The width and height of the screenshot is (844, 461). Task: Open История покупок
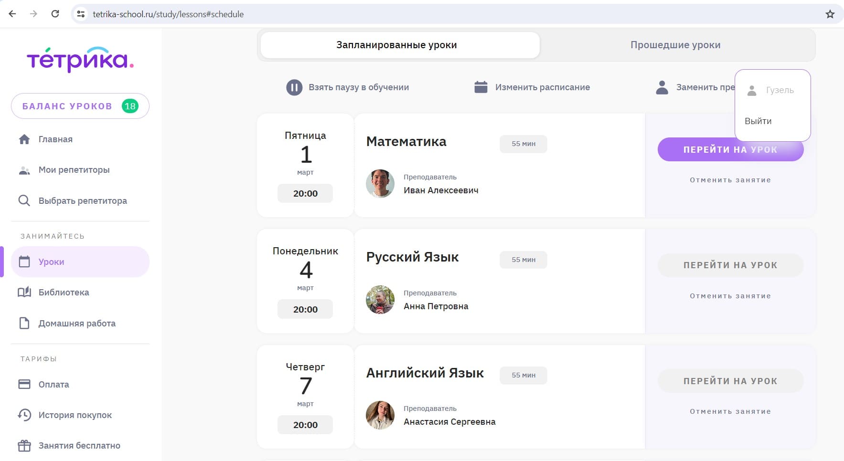(x=75, y=415)
